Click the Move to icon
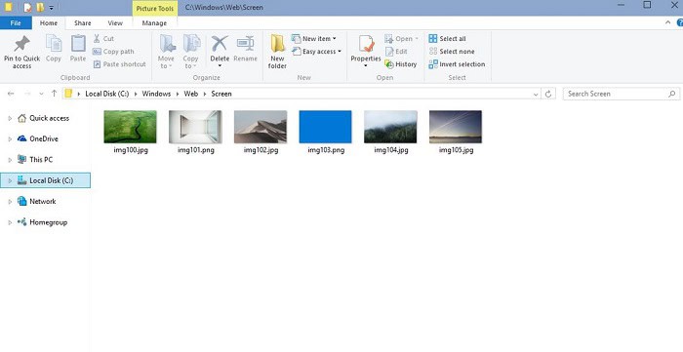 167,44
